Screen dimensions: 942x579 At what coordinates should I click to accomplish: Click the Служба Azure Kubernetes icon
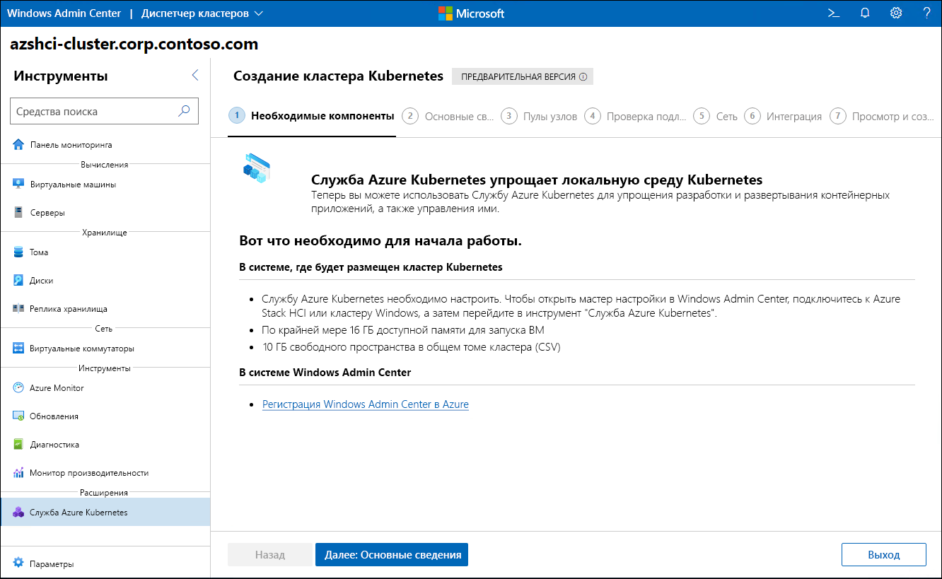pyautogui.click(x=18, y=513)
